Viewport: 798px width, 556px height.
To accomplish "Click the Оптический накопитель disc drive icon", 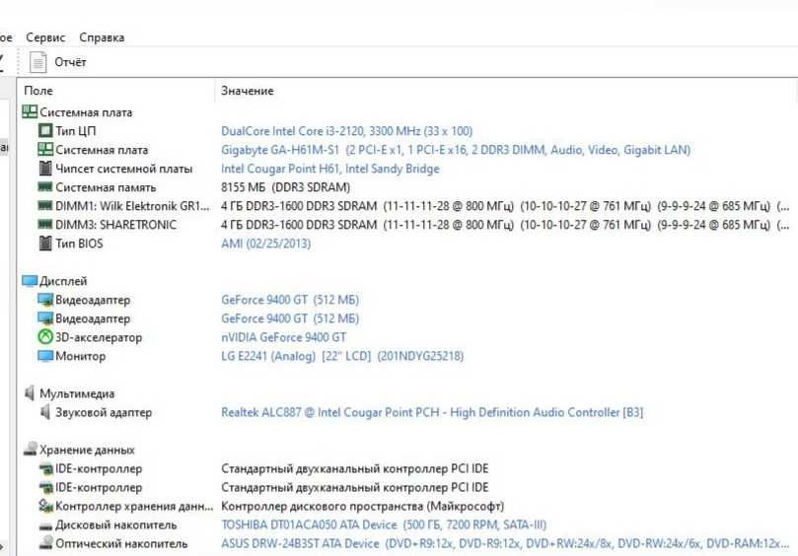I will click(x=45, y=543).
